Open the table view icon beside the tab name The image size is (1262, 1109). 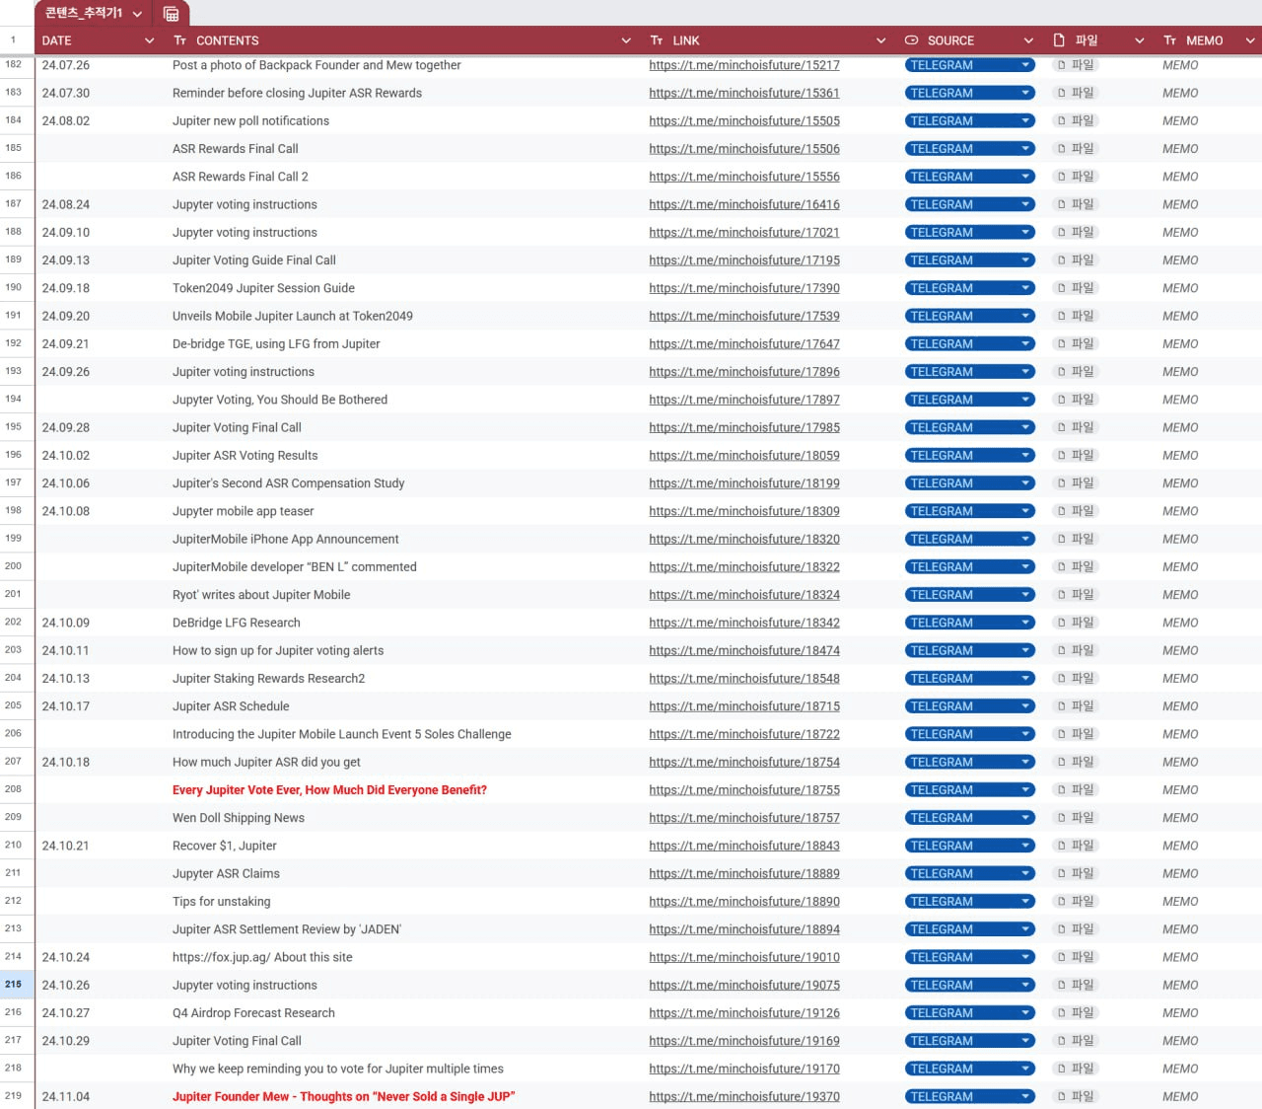[171, 14]
